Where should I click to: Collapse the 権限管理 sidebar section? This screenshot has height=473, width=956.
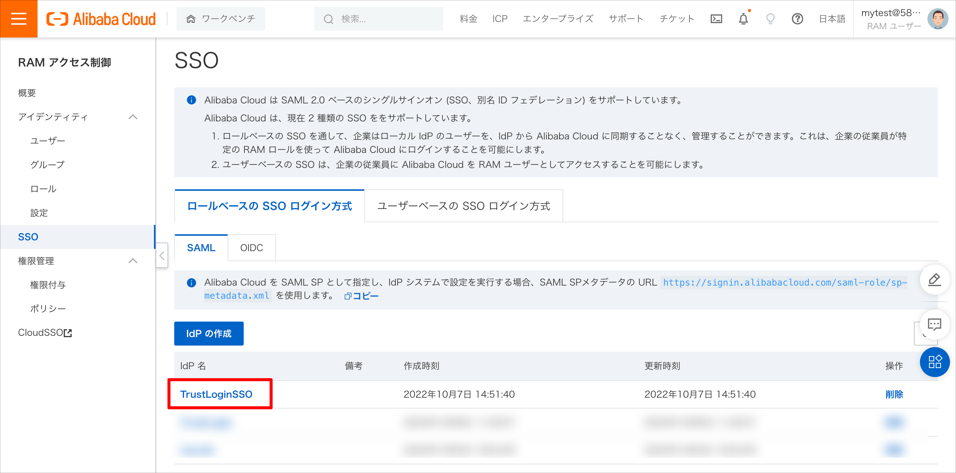click(x=133, y=261)
